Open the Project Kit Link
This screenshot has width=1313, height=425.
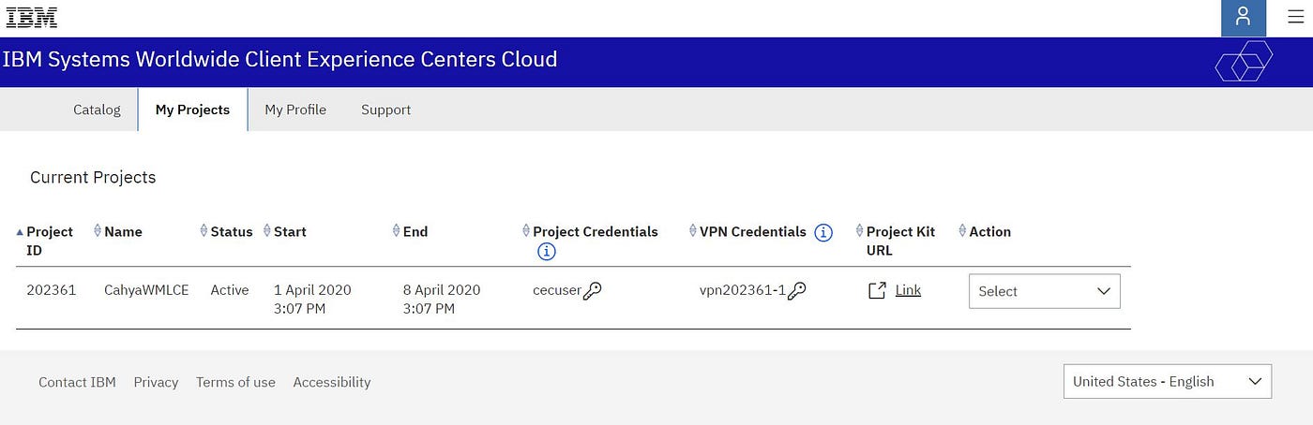click(x=908, y=290)
